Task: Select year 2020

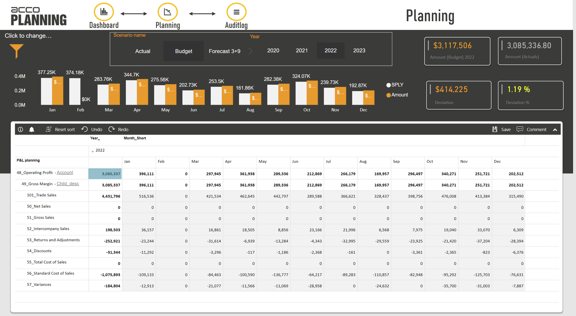Action: pyautogui.click(x=273, y=51)
